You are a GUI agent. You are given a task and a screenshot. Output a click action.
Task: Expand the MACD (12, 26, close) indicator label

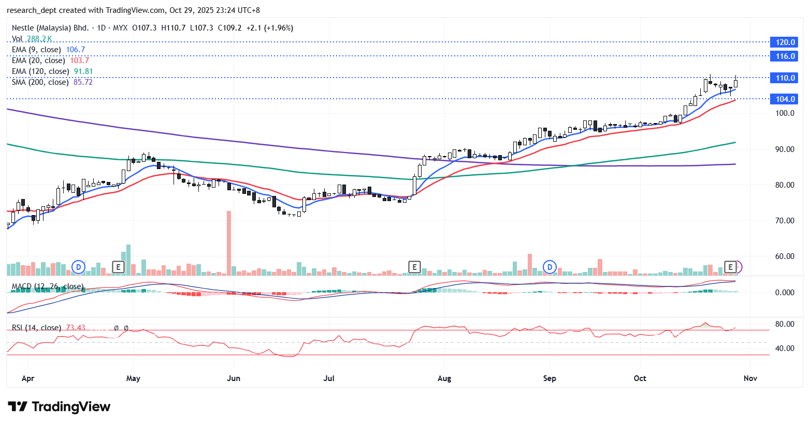coord(47,286)
